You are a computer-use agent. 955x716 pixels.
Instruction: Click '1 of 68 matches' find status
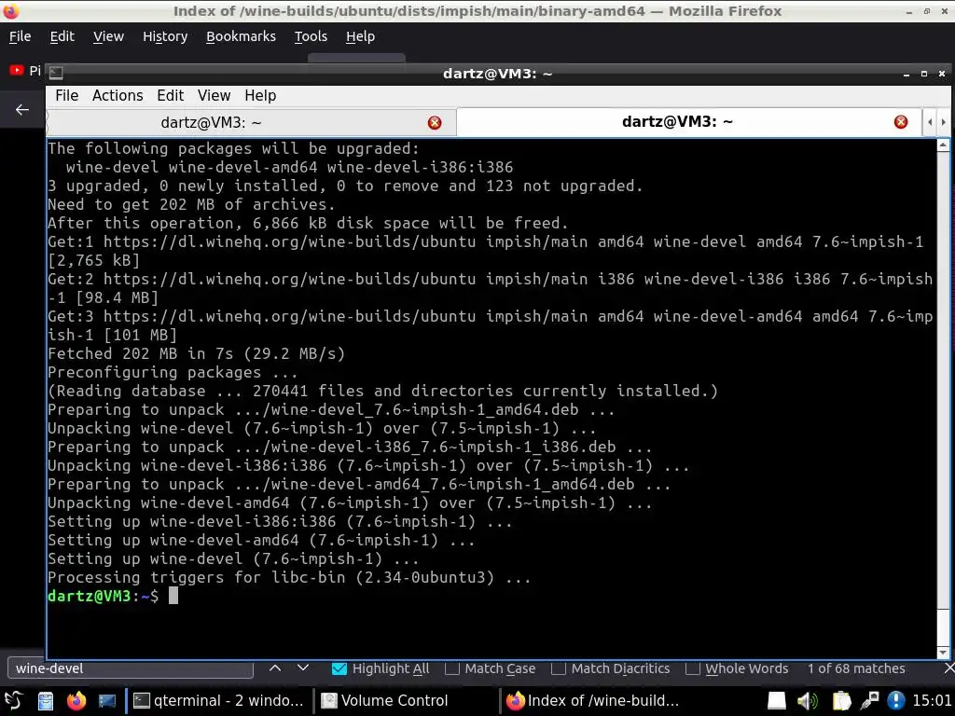[x=856, y=668]
